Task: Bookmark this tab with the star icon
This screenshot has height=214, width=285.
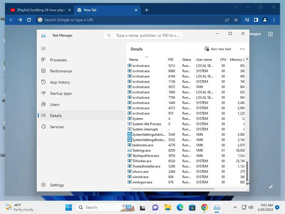Action: 236,20
